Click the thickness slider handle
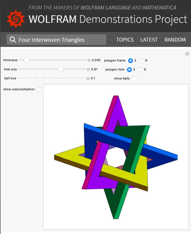Viewport: 191px width, 234px height. 27,60
